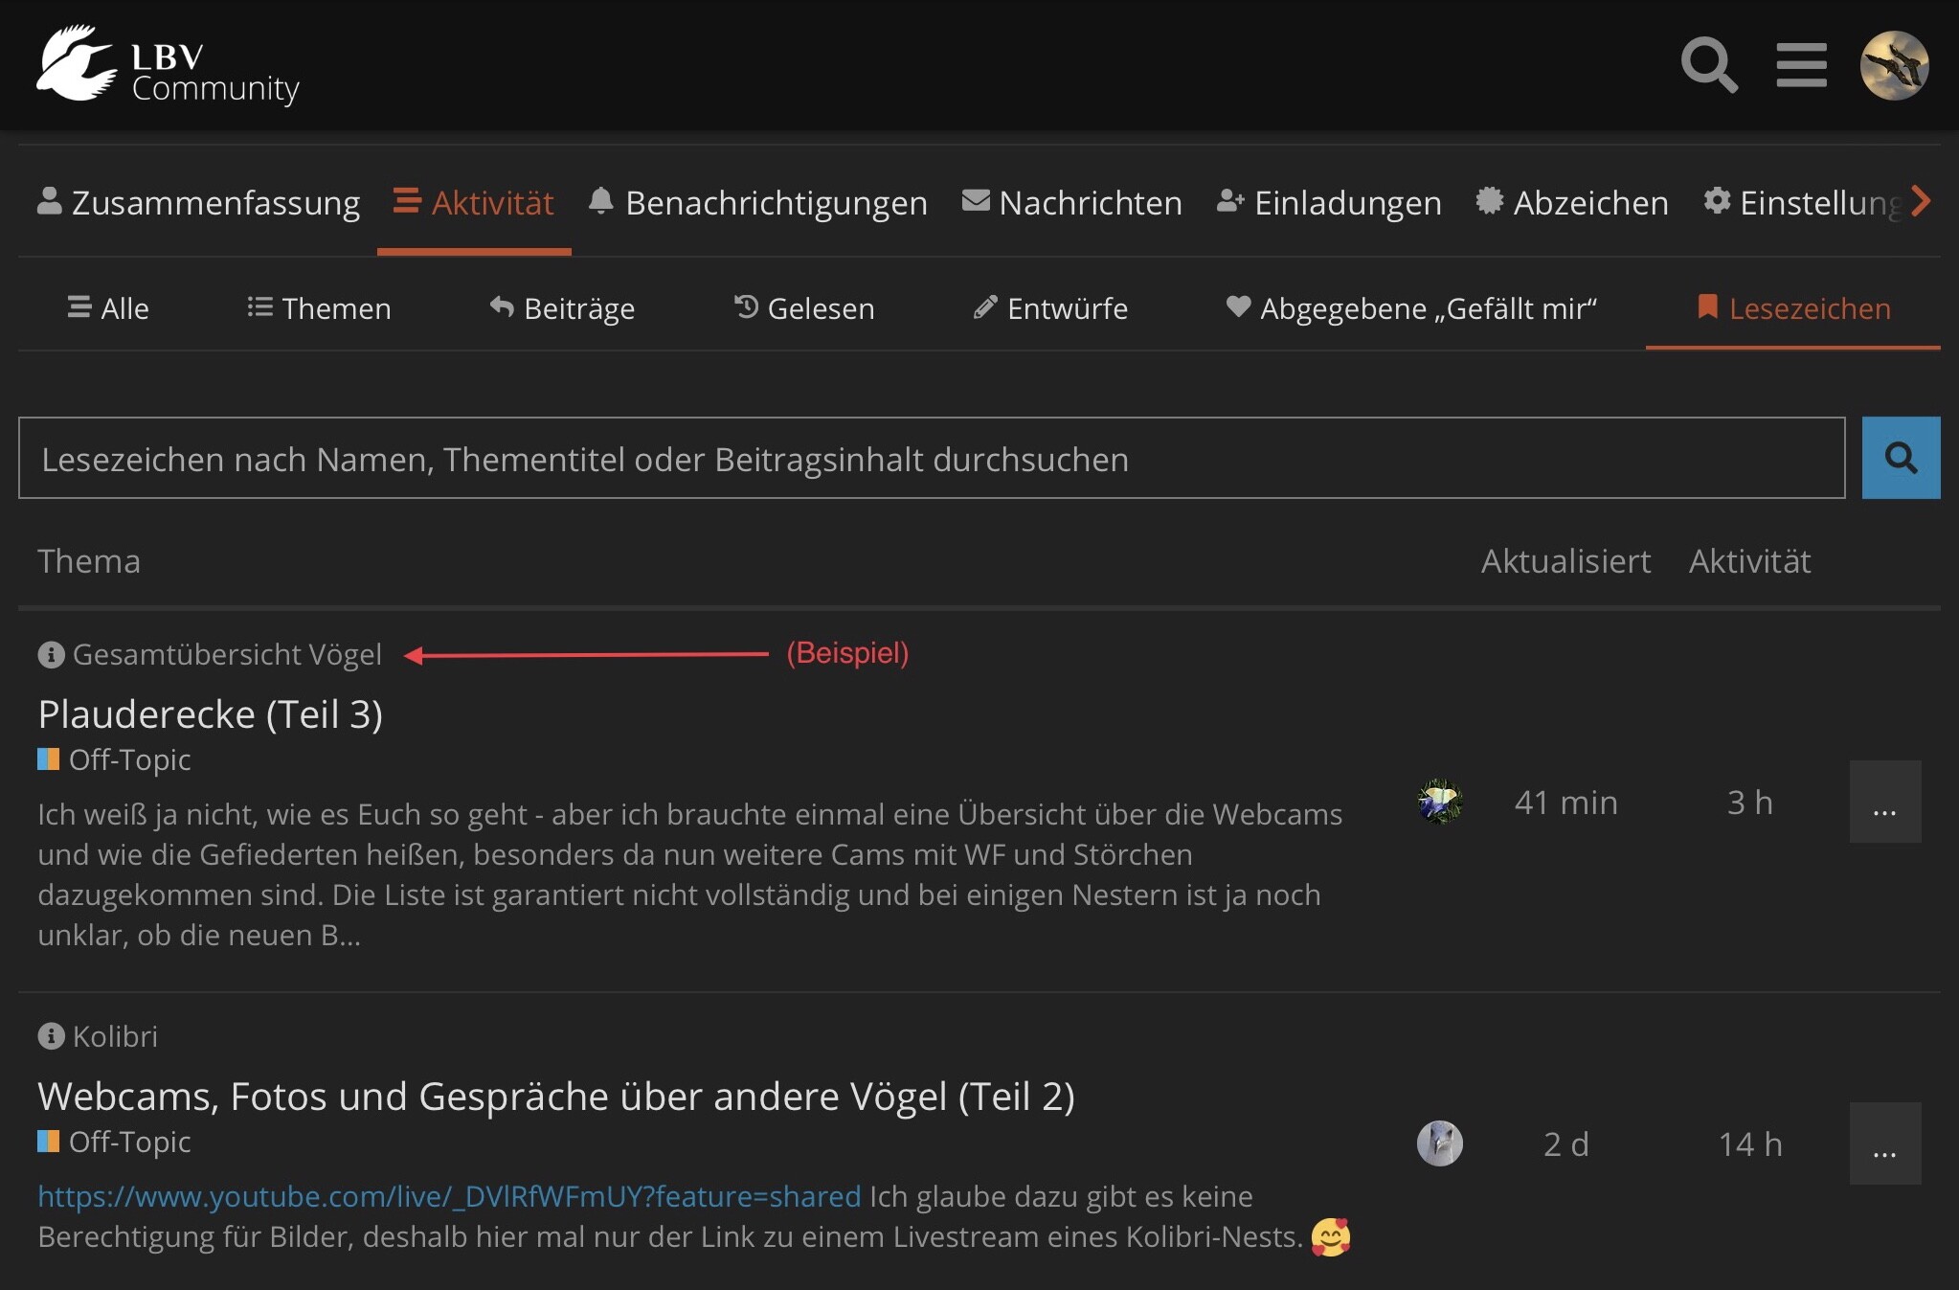Open poster avatar for Webcams topic
This screenshot has height=1290, width=1959.
coord(1439,1143)
